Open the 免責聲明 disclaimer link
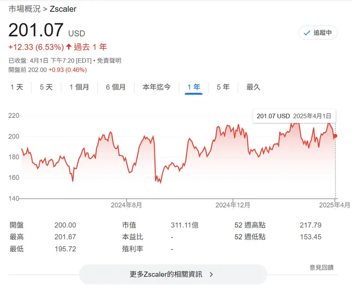 [x=109, y=60]
